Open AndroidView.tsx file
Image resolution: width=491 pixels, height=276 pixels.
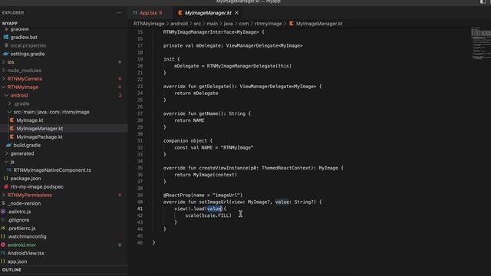pyautogui.click(x=25, y=253)
